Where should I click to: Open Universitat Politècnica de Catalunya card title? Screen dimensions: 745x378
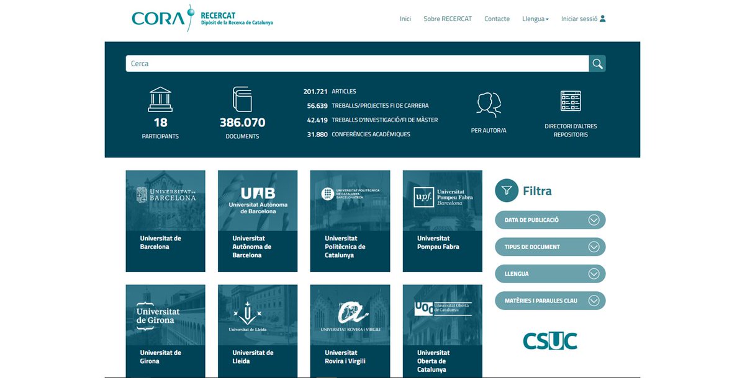click(x=345, y=247)
